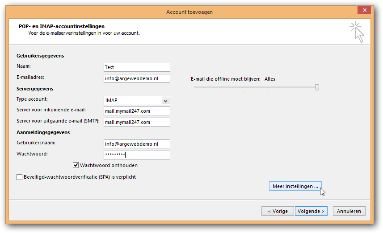This screenshot has width=383, height=233.
Task: Continue with the Volgende button
Action: click(x=311, y=211)
